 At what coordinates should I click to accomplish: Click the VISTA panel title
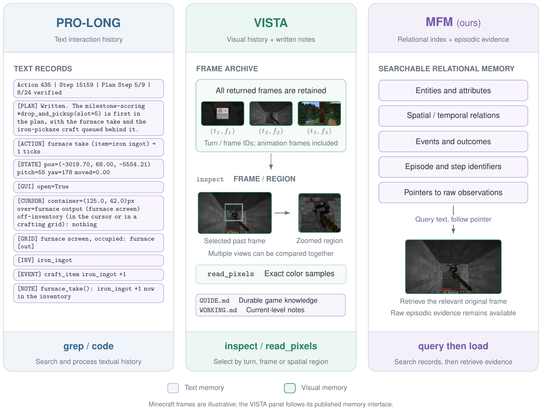click(x=271, y=23)
